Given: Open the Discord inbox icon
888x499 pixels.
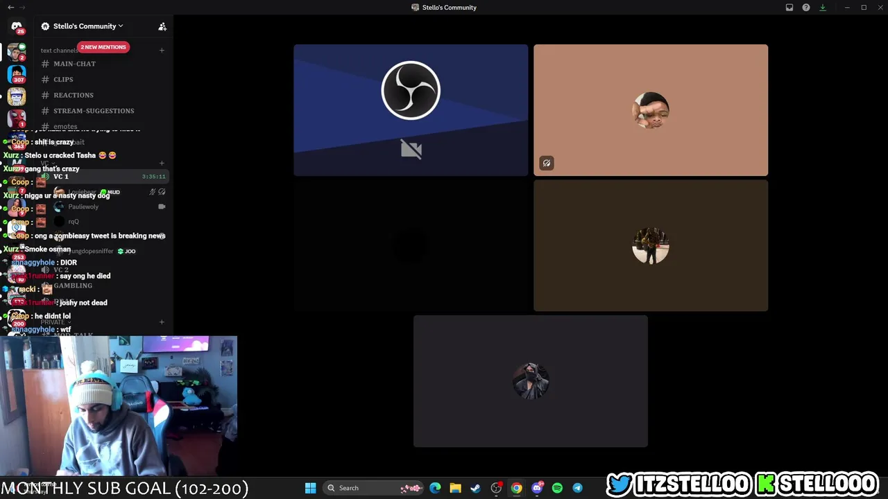Looking at the screenshot, I should (x=789, y=8).
